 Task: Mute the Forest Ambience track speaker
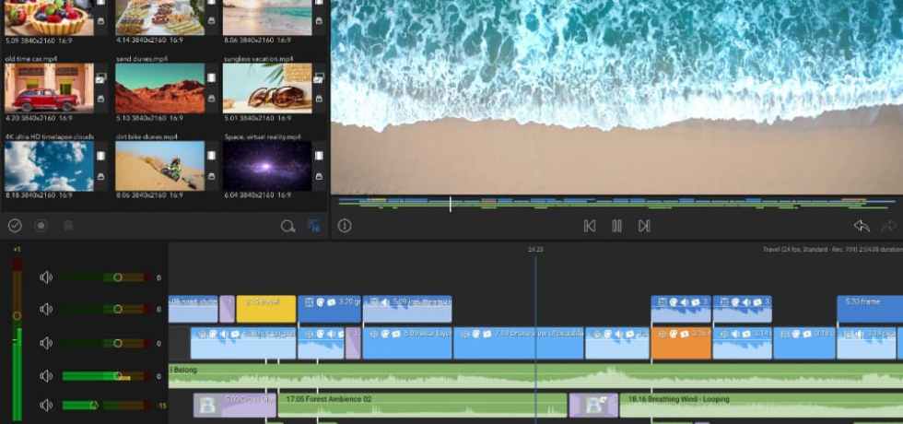pyautogui.click(x=46, y=406)
